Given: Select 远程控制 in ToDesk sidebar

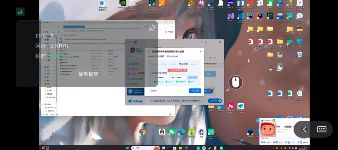Looking at the screenshot, I should pyautogui.click(x=135, y=64).
